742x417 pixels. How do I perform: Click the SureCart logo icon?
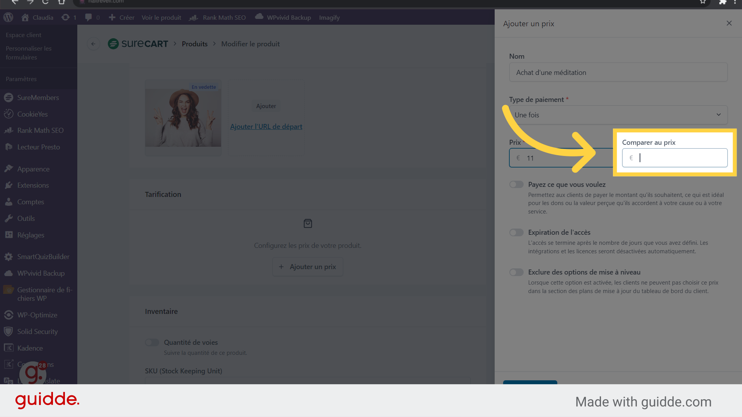click(x=113, y=44)
